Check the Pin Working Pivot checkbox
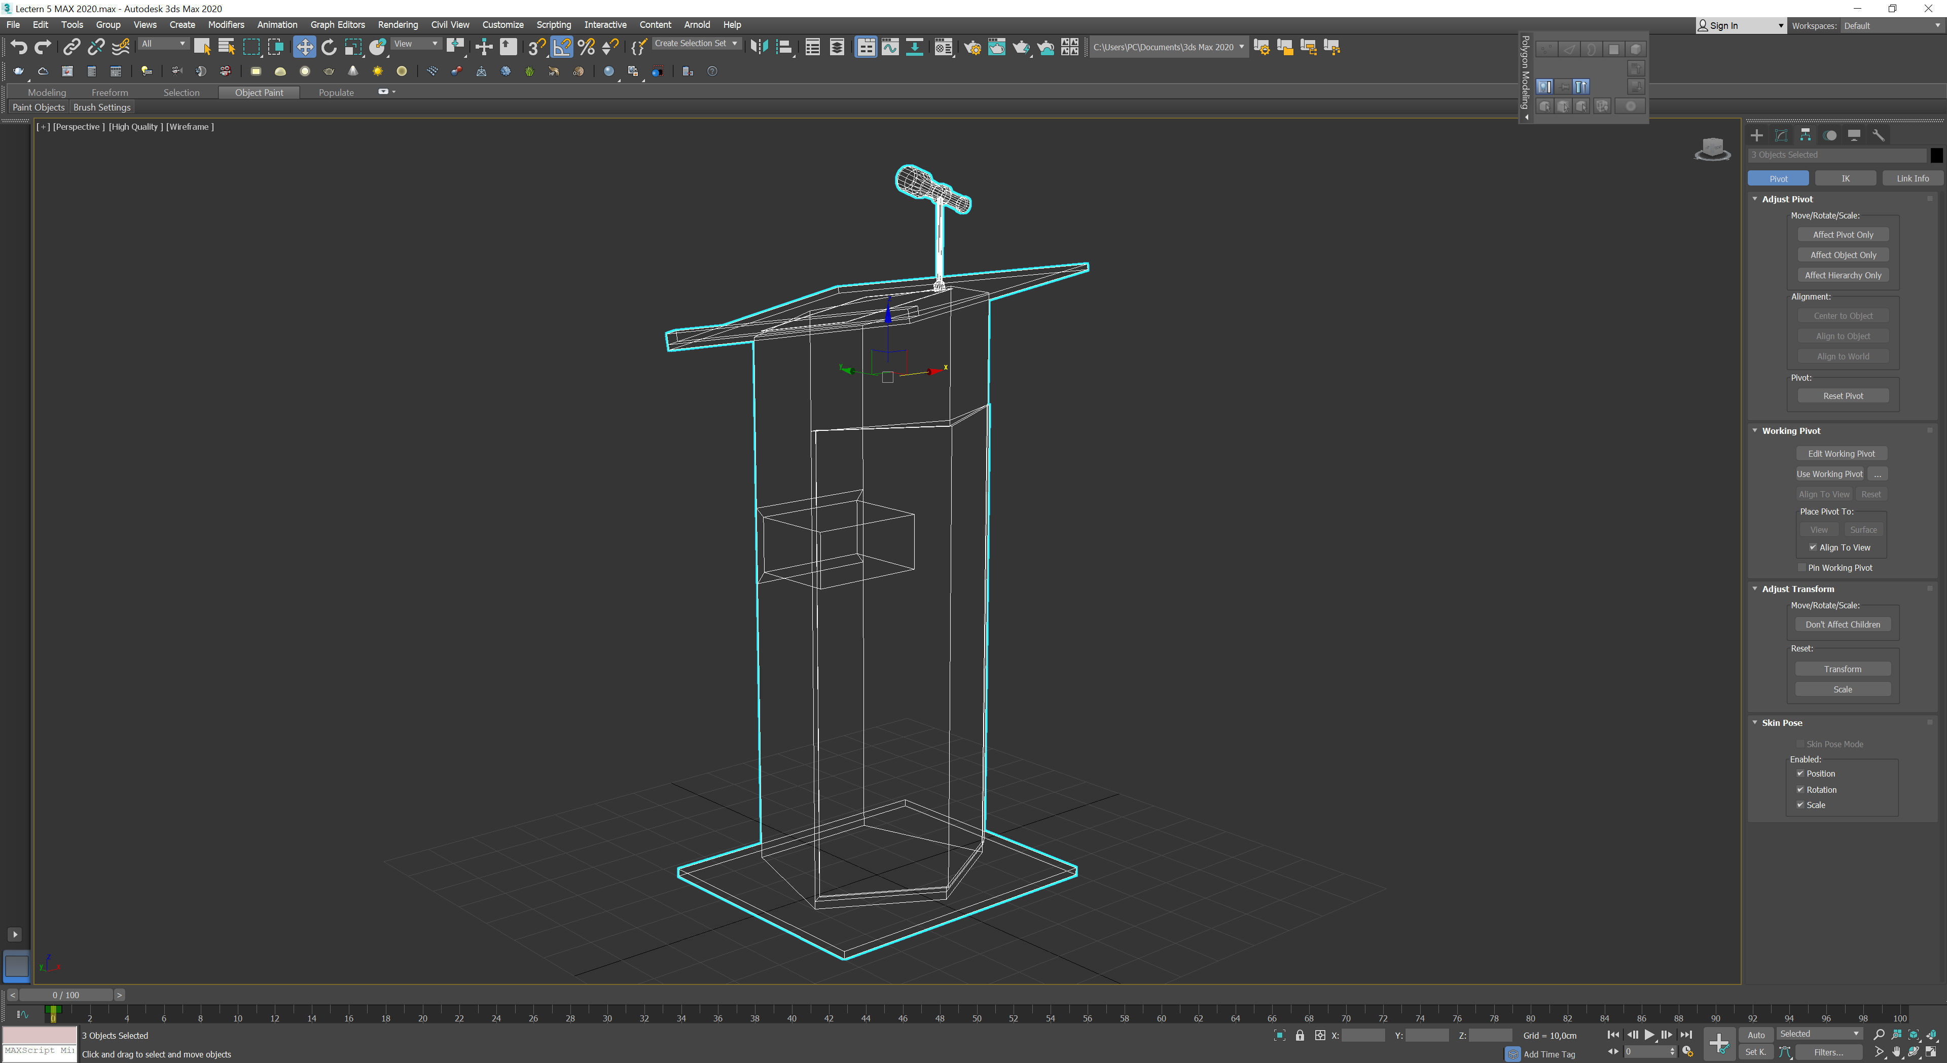Screen dimensions: 1947x1063 click(1802, 567)
